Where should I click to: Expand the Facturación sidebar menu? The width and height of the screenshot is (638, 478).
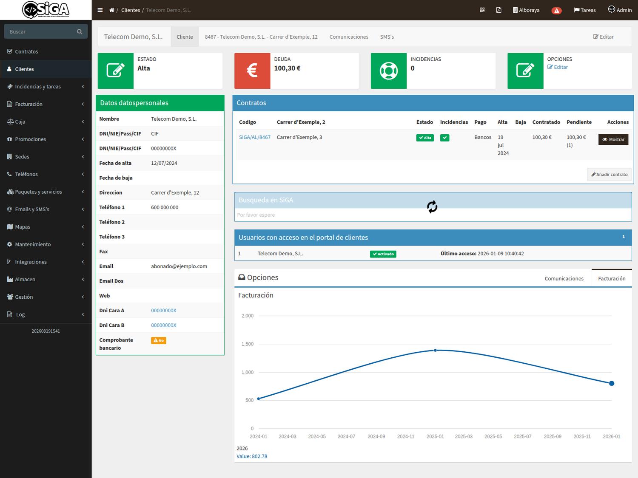[46, 104]
